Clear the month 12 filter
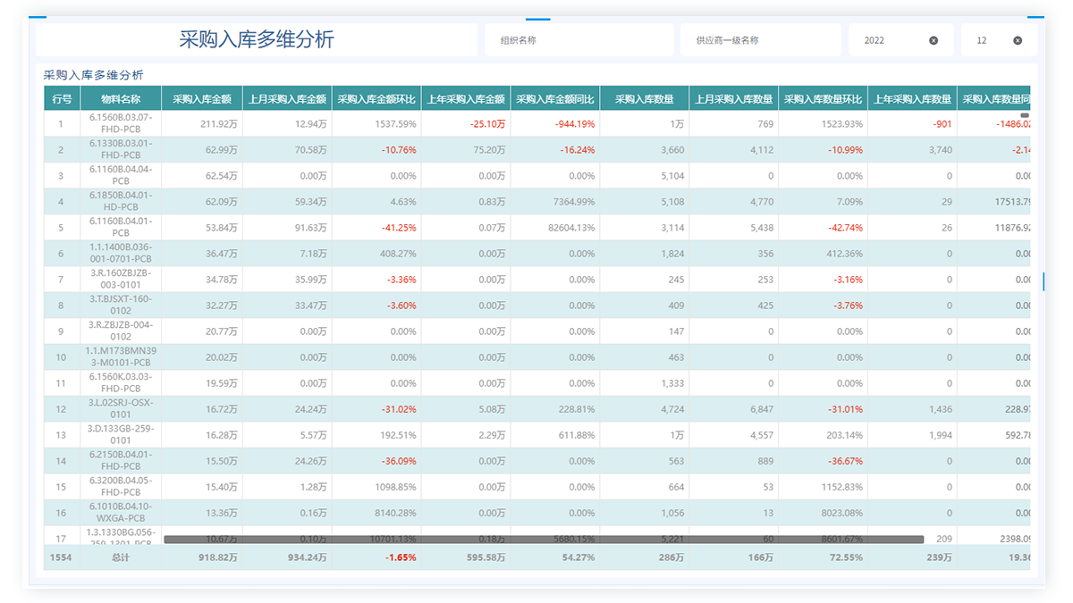The height and width of the screenshot is (603, 1073). (x=1018, y=40)
